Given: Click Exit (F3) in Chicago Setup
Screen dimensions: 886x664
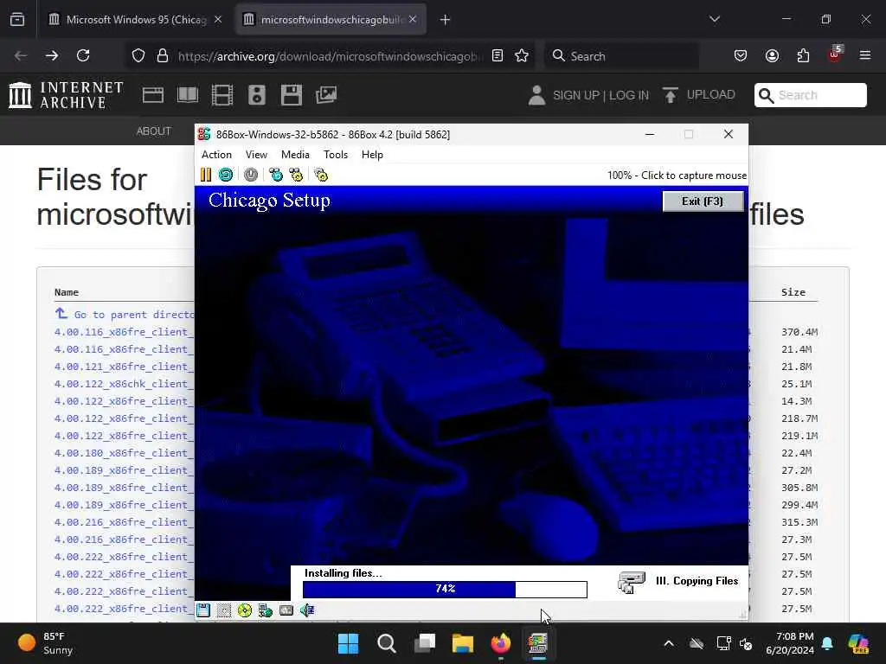Looking at the screenshot, I should click(x=703, y=201).
